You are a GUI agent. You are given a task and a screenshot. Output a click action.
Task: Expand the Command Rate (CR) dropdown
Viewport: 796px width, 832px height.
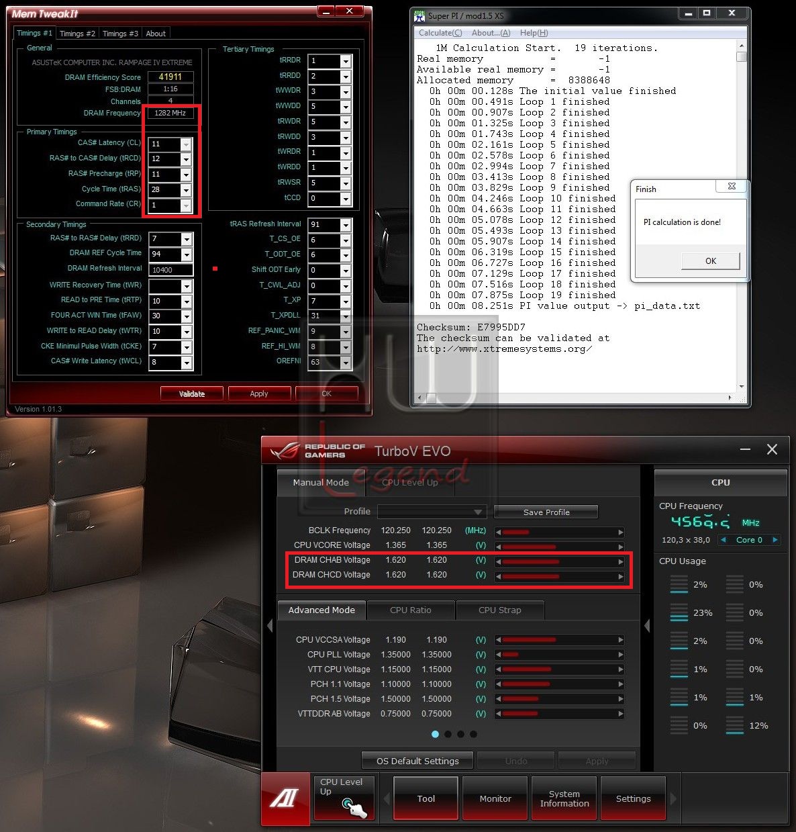pos(186,205)
